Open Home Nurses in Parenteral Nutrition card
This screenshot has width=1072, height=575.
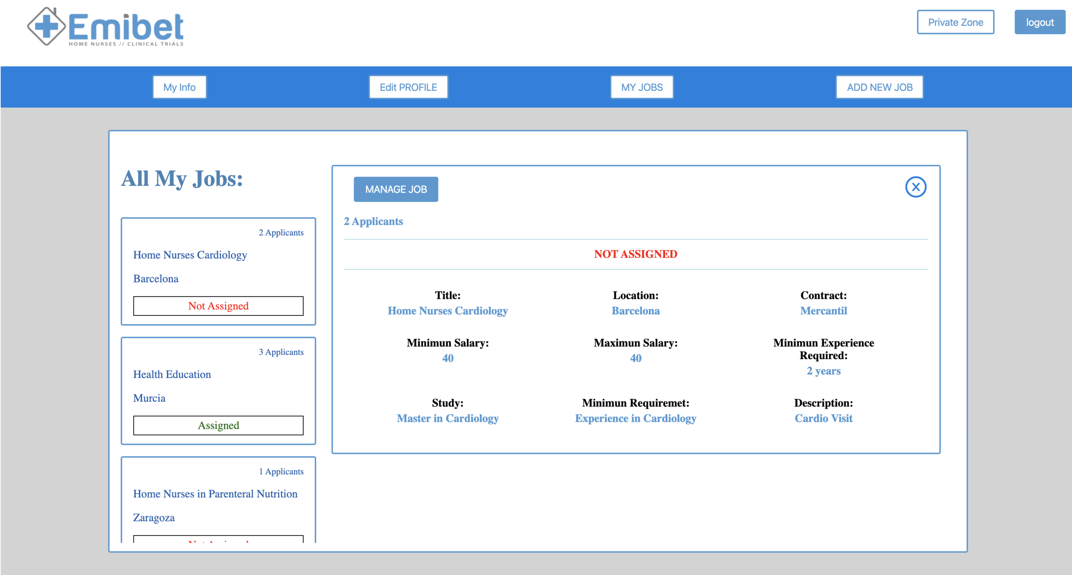click(215, 494)
